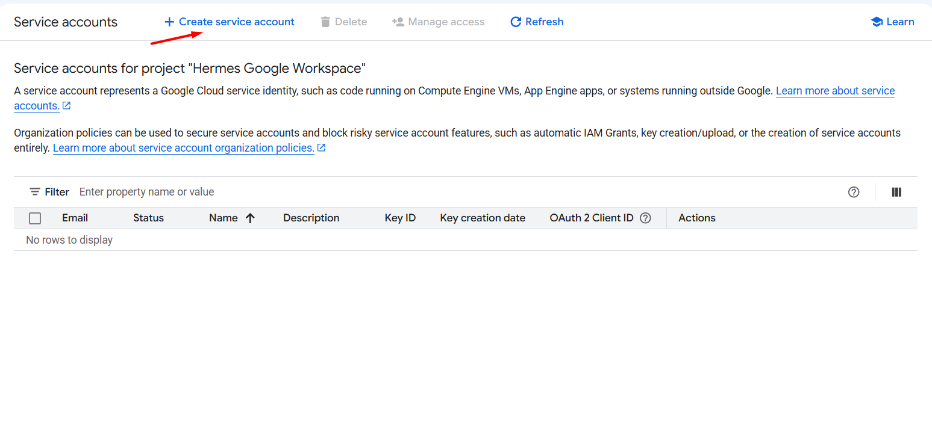Image resolution: width=932 pixels, height=447 pixels.
Task: Open the Learn panel
Action: [x=892, y=22]
